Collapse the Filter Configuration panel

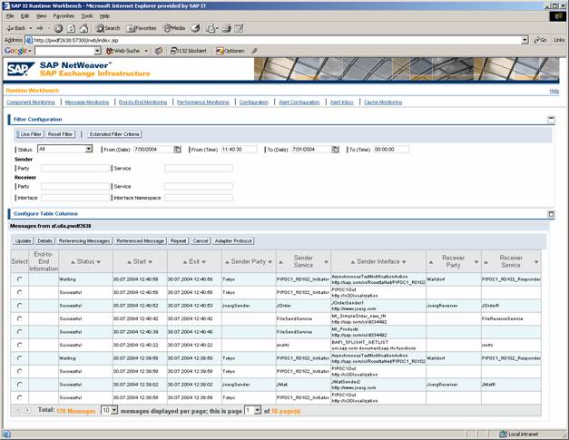pyautogui.click(x=551, y=120)
